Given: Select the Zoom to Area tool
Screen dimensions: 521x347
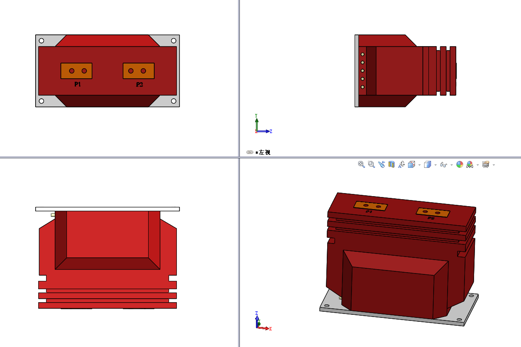Looking at the screenshot, I should pyautogui.click(x=371, y=164).
